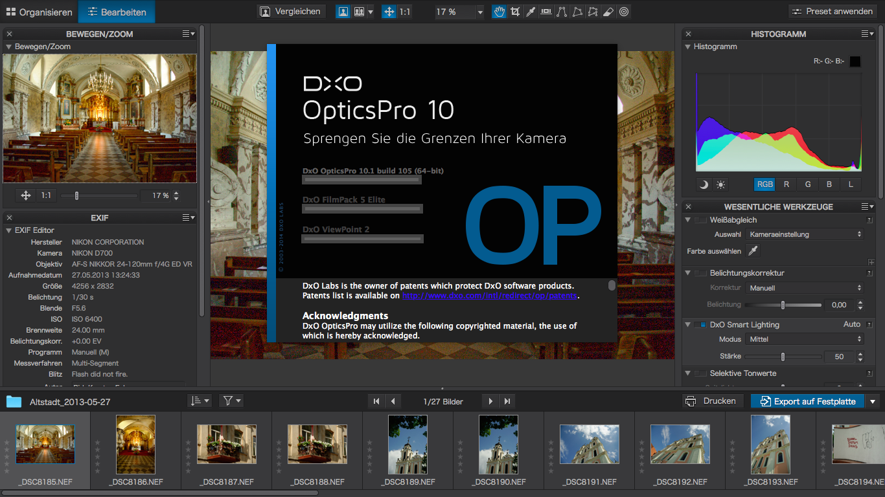Select the Crop tool
The height and width of the screenshot is (497, 885).
[x=515, y=12]
